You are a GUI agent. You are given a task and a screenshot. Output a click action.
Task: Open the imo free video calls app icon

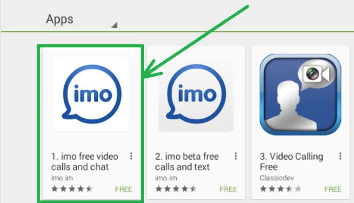pyautogui.click(x=92, y=94)
